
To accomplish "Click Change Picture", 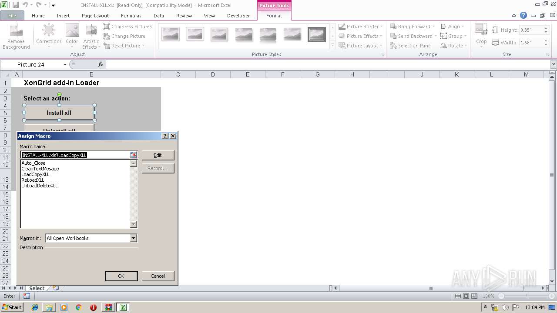I will coord(124,36).
